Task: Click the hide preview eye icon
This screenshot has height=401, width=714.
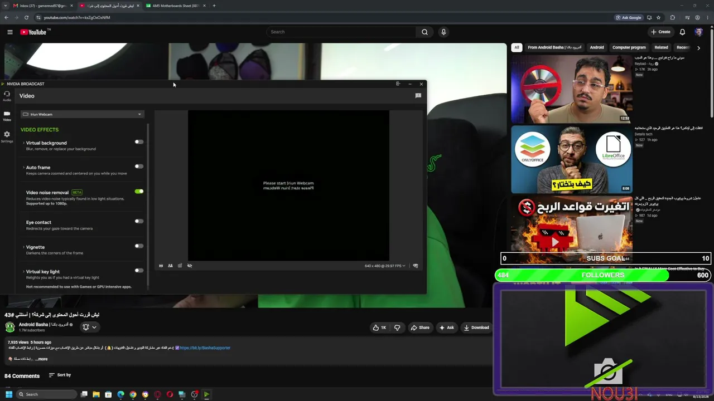Action: pos(190,266)
